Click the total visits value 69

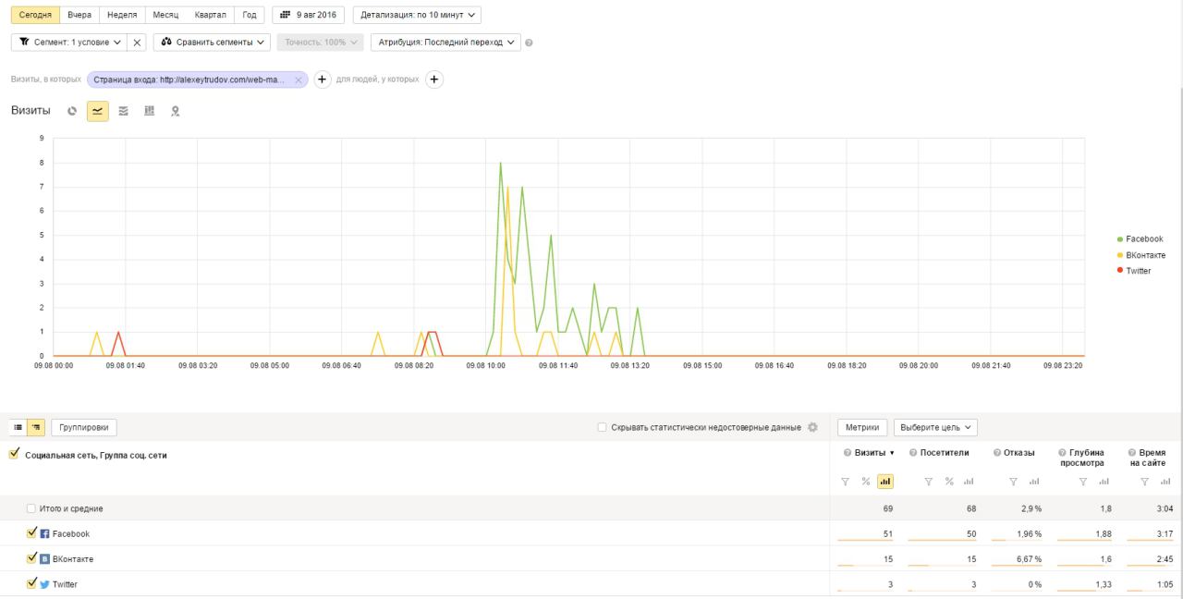[888, 508]
